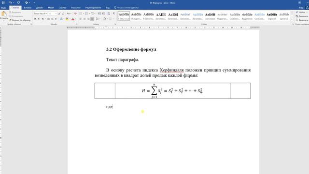The width and height of the screenshot is (309, 174).
Task: Redo the last action
Action: pos(18,2)
